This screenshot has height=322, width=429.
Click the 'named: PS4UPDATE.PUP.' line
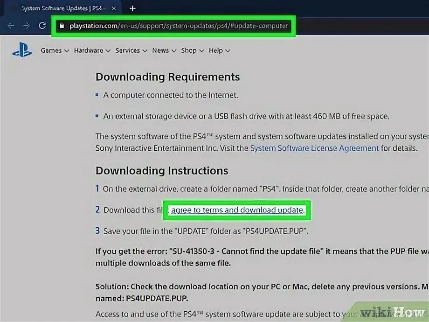tap(141, 298)
